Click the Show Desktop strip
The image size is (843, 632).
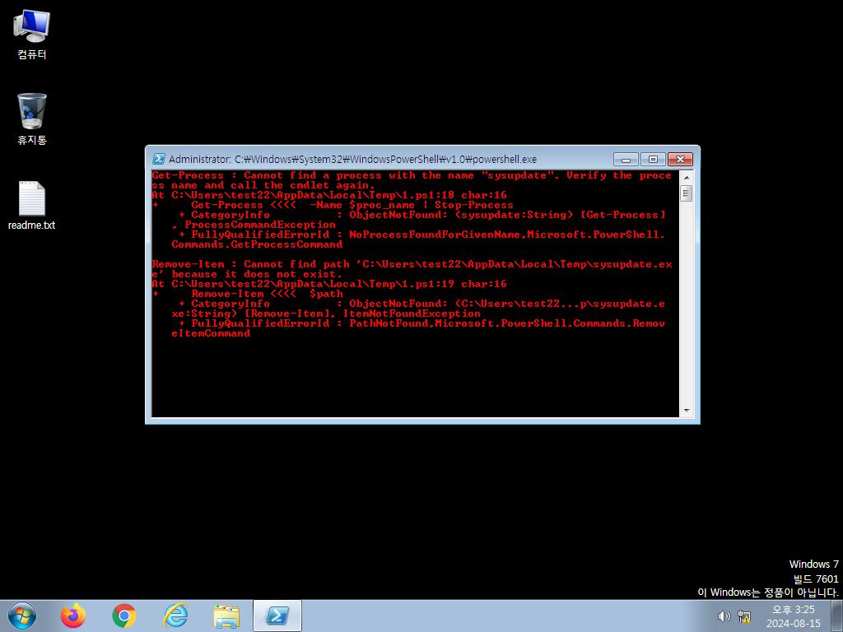tap(837, 616)
